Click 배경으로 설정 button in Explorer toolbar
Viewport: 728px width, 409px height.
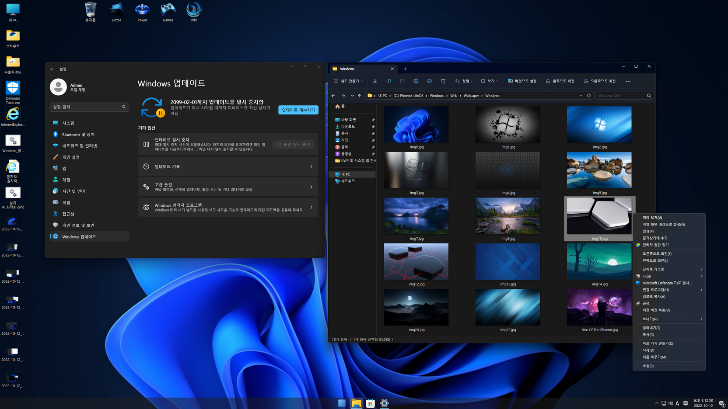[522, 81]
